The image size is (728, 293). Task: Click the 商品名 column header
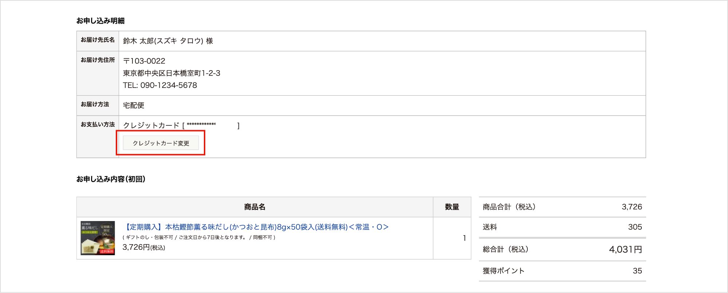pos(255,207)
